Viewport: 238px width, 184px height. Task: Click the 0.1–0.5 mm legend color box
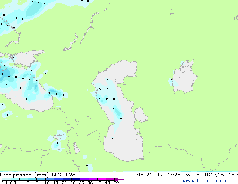pyautogui.click(x=6, y=179)
